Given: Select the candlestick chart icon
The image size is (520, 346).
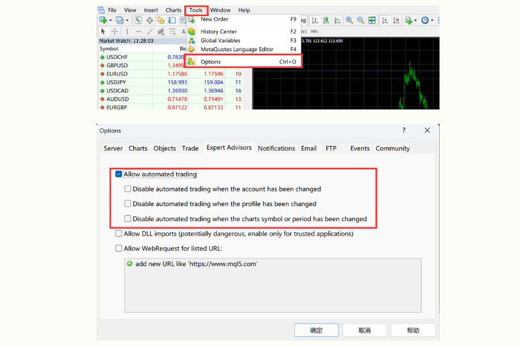Looking at the screenshot, I should tap(326, 20).
